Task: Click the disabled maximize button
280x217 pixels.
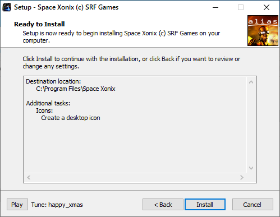Action: (241, 7)
